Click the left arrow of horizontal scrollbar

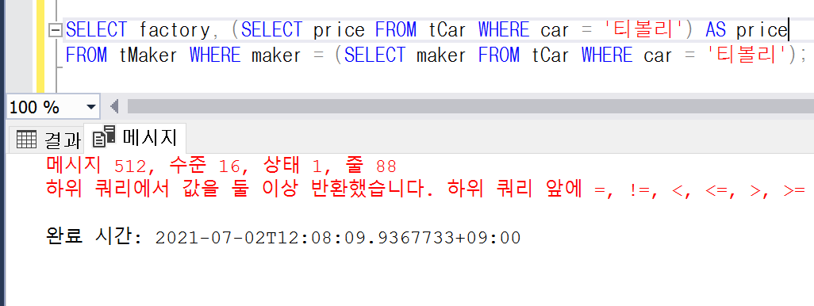pos(114,107)
